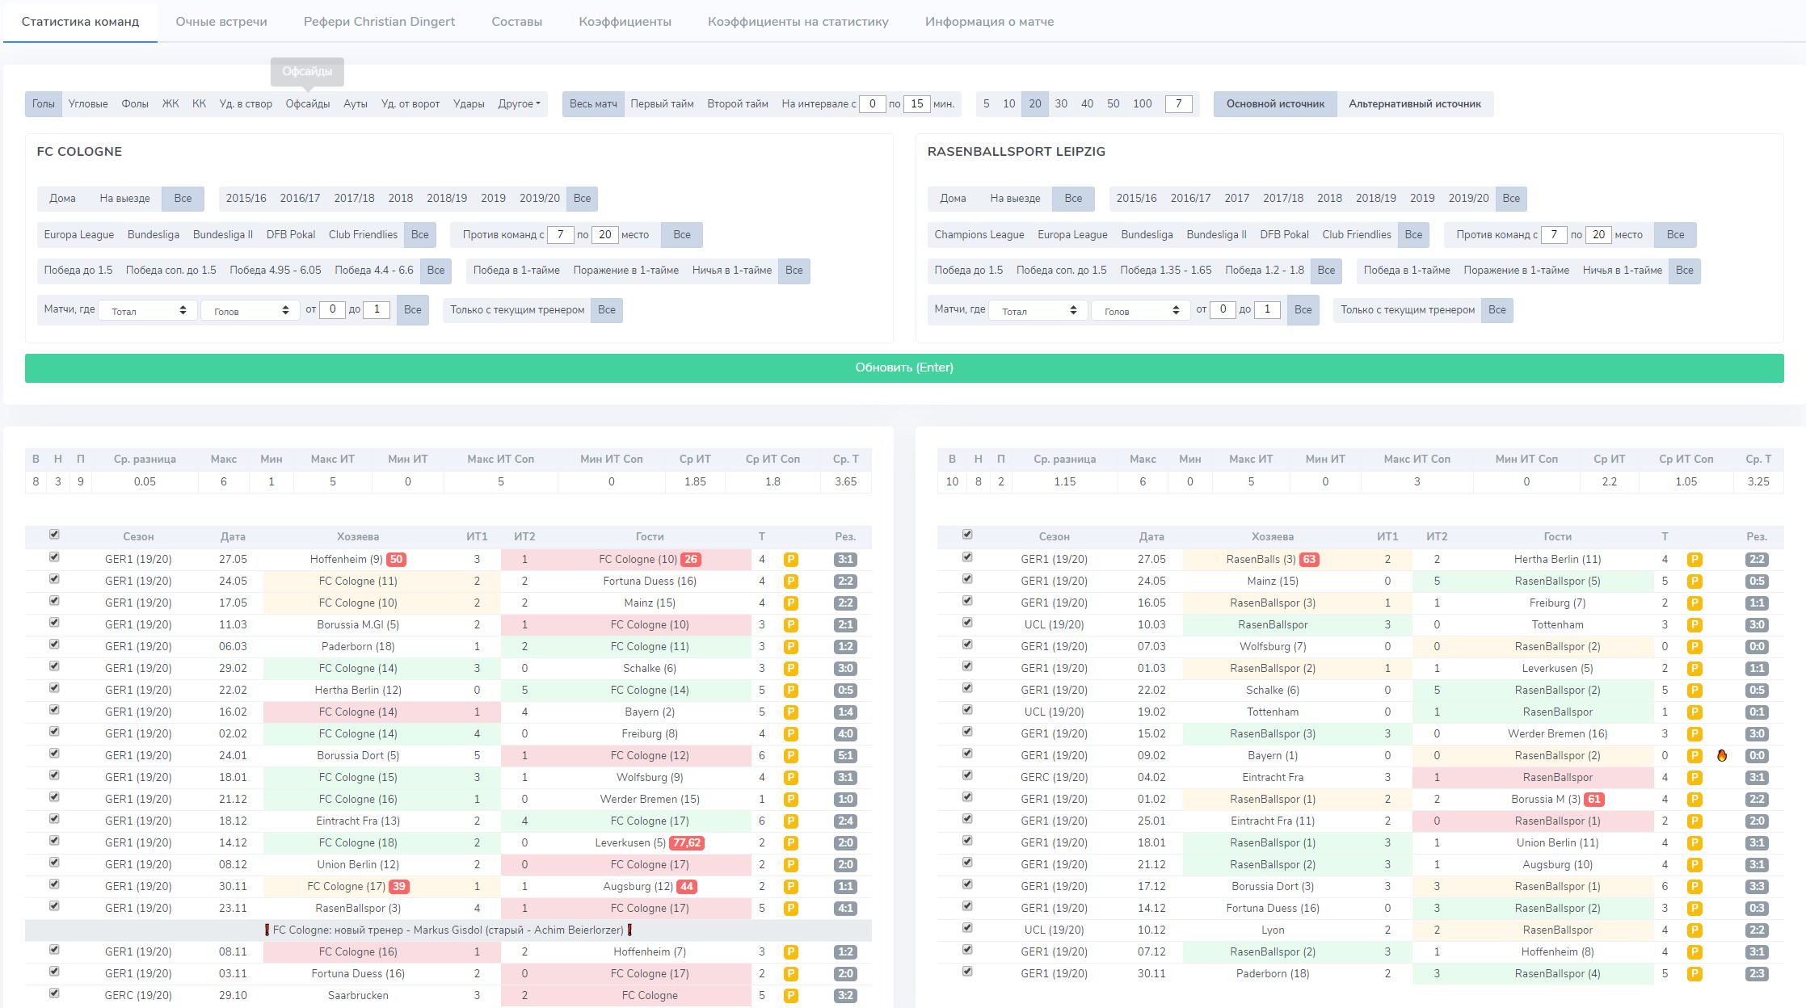The width and height of the screenshot is (1806, 1008).
Task: Uncheck the Hertha Berlin 27.05 Leipzig row
Action: 967,557
